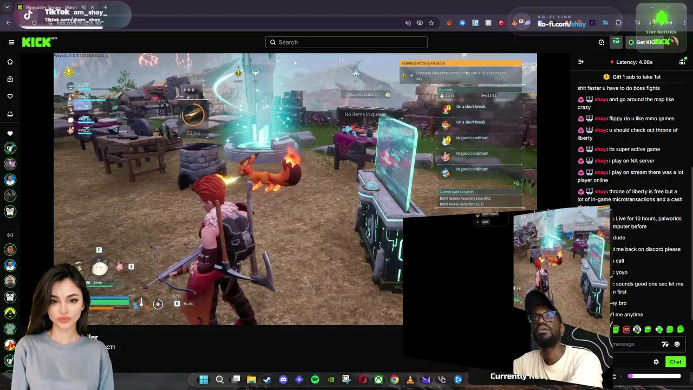Screen dimensions: 693x390
Task: Click message "flippy do u like mmo games"
Action: coord(626,119)
